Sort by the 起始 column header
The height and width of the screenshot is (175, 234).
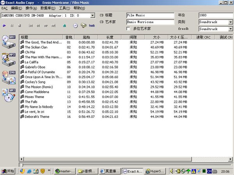[x=86, y=37]
